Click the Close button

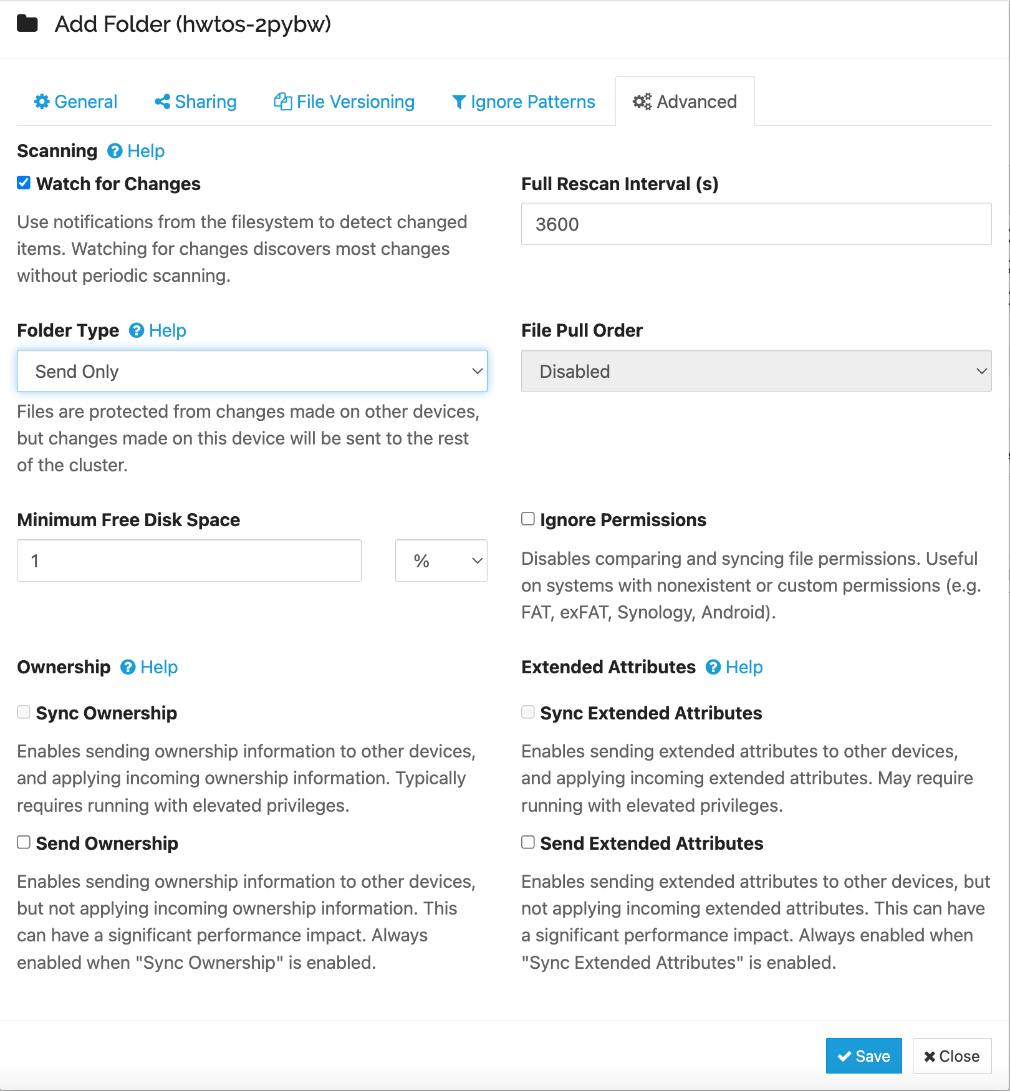[x=951, y=1056]
